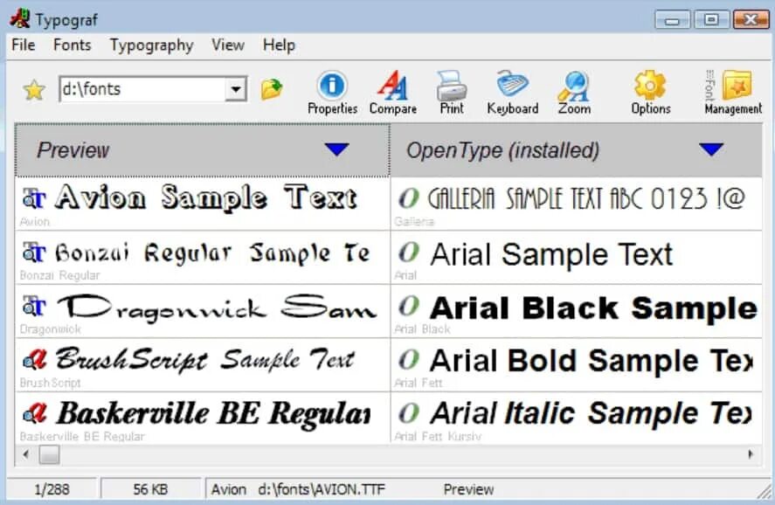This screenshot has width=775, height=505.
Task: Click the OpenType (installed) column header
Action: (x=577, y=150)
